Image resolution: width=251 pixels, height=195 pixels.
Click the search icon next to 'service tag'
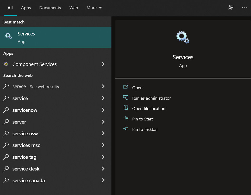point(6,157)
